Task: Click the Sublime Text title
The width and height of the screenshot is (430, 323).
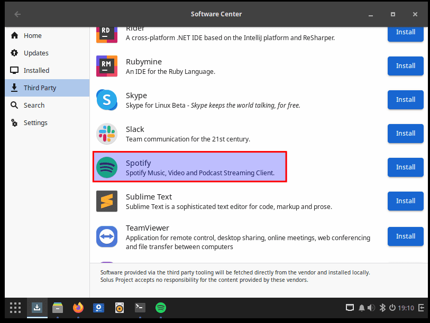Action: tap(149, 197)
